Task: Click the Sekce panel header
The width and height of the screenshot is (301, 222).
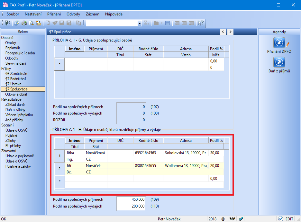Action: [23, 32]
